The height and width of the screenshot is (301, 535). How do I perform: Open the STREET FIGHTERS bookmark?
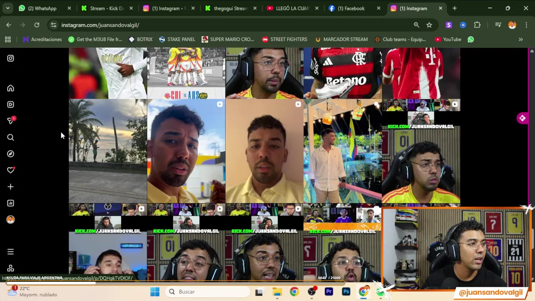(x=285, y=39)
